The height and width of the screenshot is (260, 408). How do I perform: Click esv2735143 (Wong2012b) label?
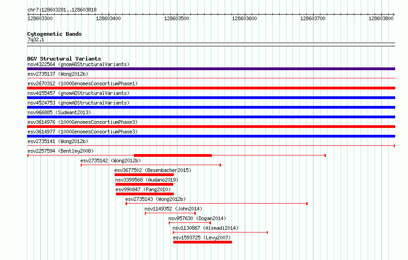point(155,199)
